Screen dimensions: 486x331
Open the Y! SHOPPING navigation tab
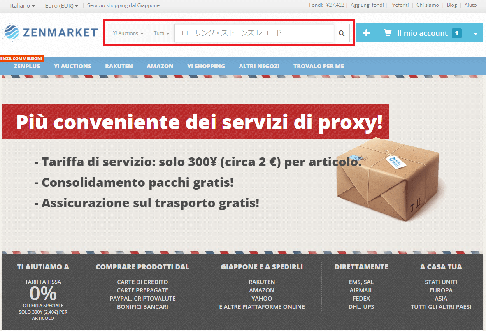point(206,66)
